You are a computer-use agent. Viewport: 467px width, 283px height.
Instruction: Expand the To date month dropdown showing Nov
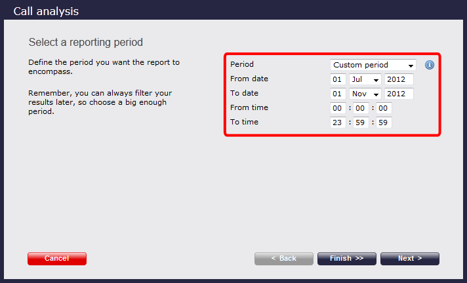coord(365,94)
